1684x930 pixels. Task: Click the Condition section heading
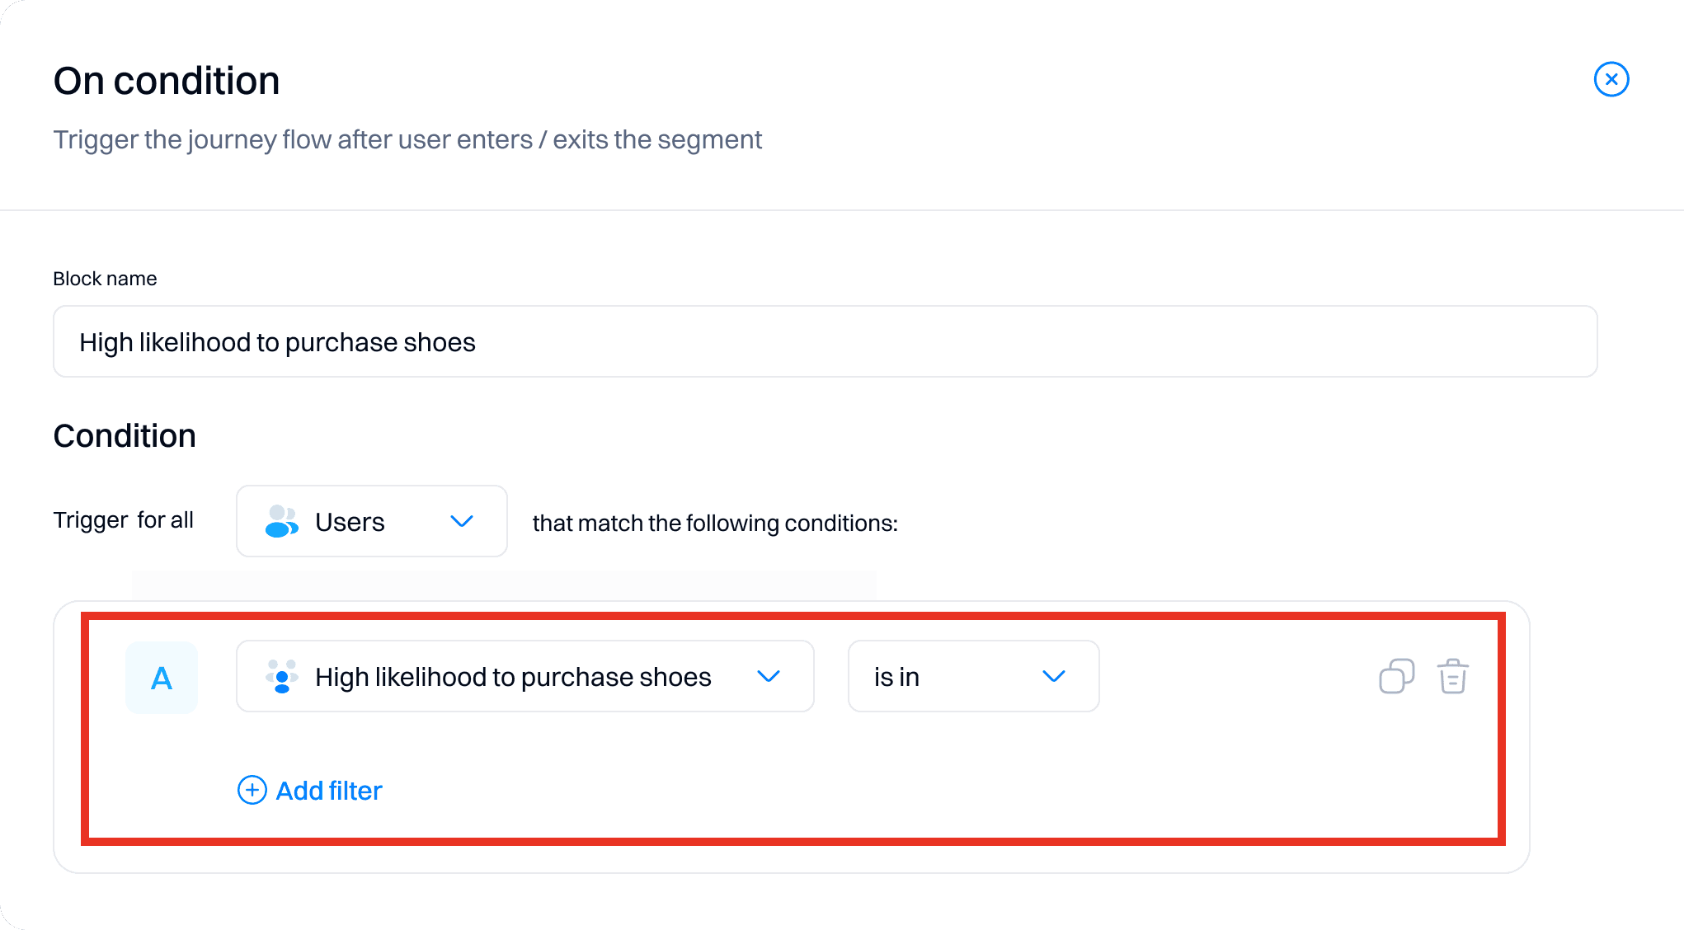point(125,436)
